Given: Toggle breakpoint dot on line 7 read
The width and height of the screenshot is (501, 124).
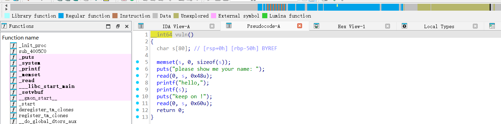Looking at the screenshot, I should click(137, 76).
